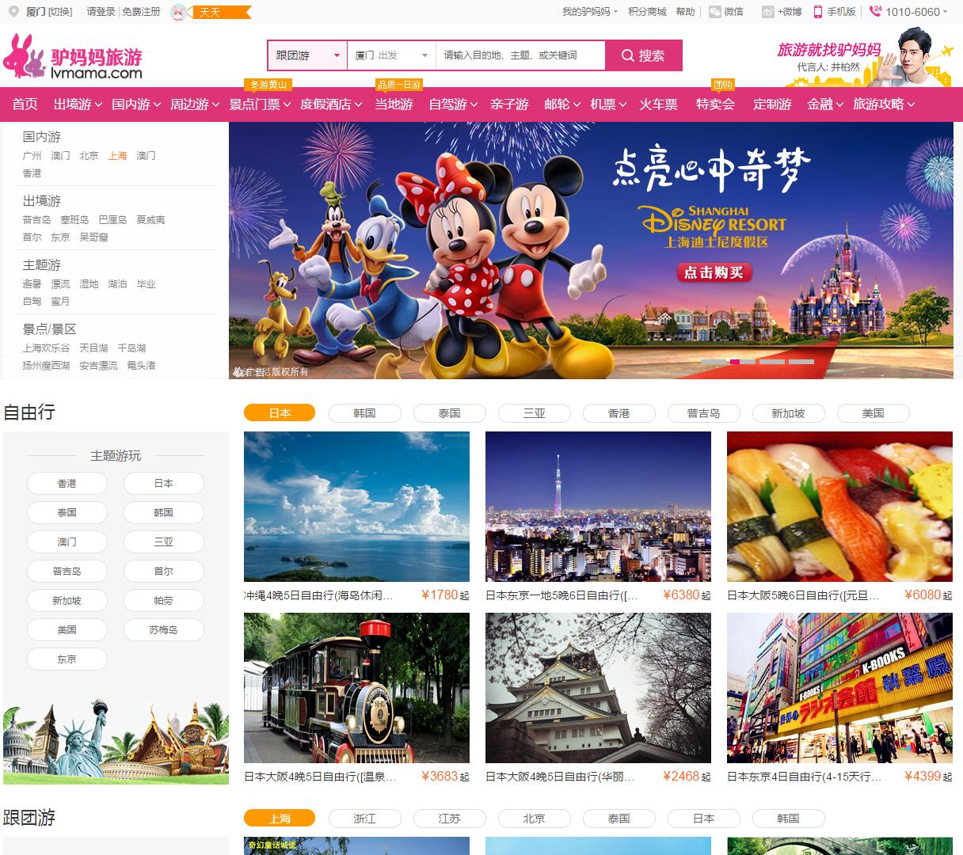Expand the 国内游 nav dropdown
Image resolution: width=963 pixels, height=855 pixels.
(x=136, y=104)
